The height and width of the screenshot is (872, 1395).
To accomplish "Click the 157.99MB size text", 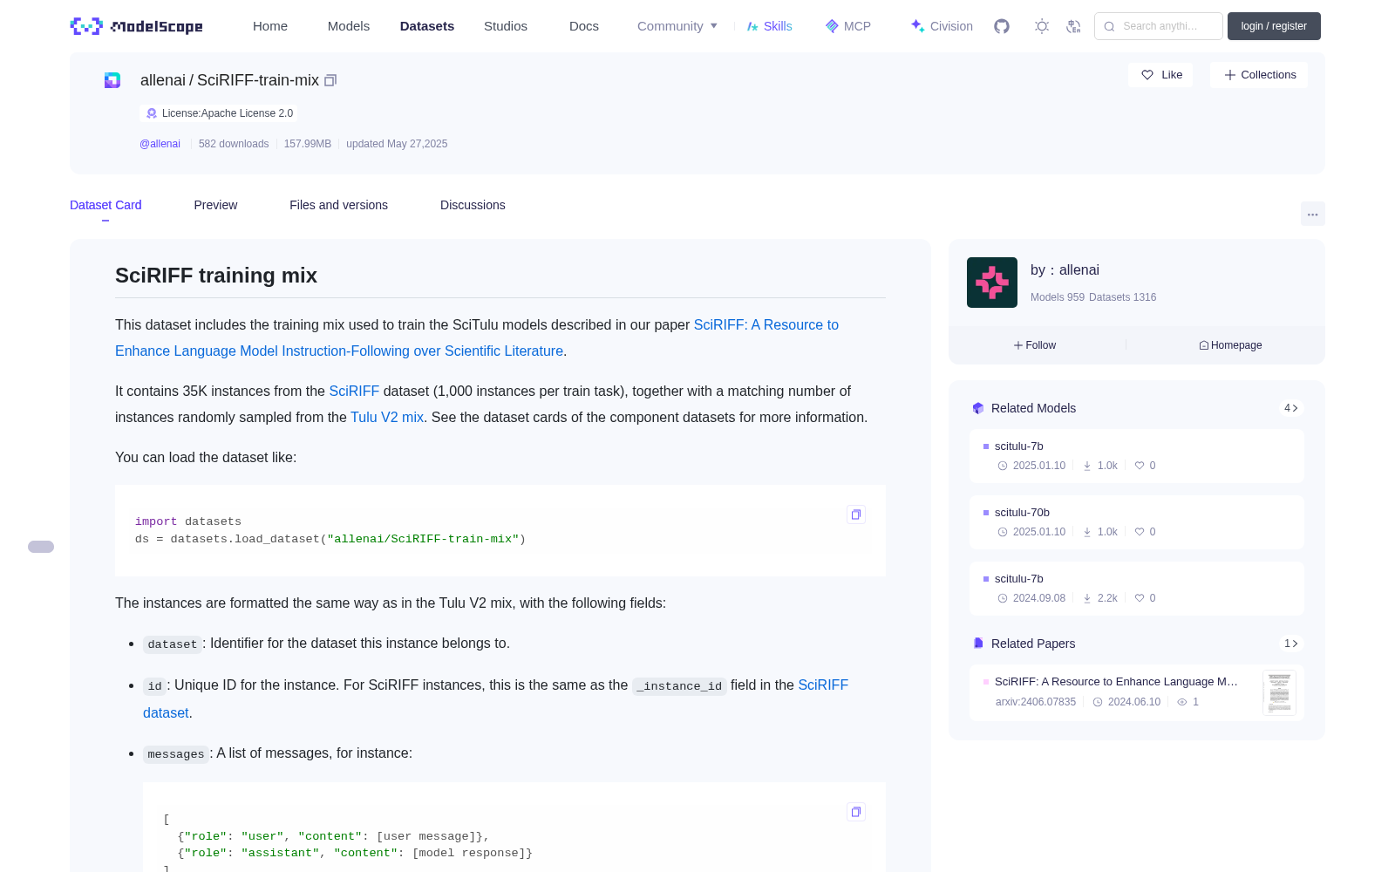I will click(x=308, y=144).
